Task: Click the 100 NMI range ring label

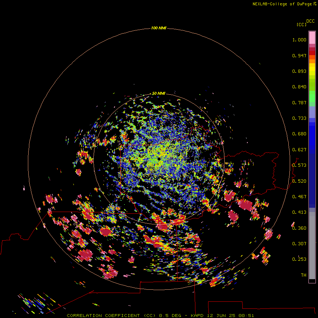Action: pyautogui.click(x=159, y=28)
